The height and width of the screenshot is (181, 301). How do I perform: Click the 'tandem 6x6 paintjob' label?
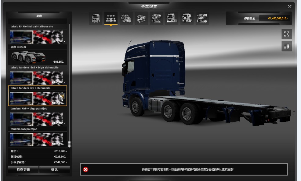pyautogui.click(x=24, y=129)
